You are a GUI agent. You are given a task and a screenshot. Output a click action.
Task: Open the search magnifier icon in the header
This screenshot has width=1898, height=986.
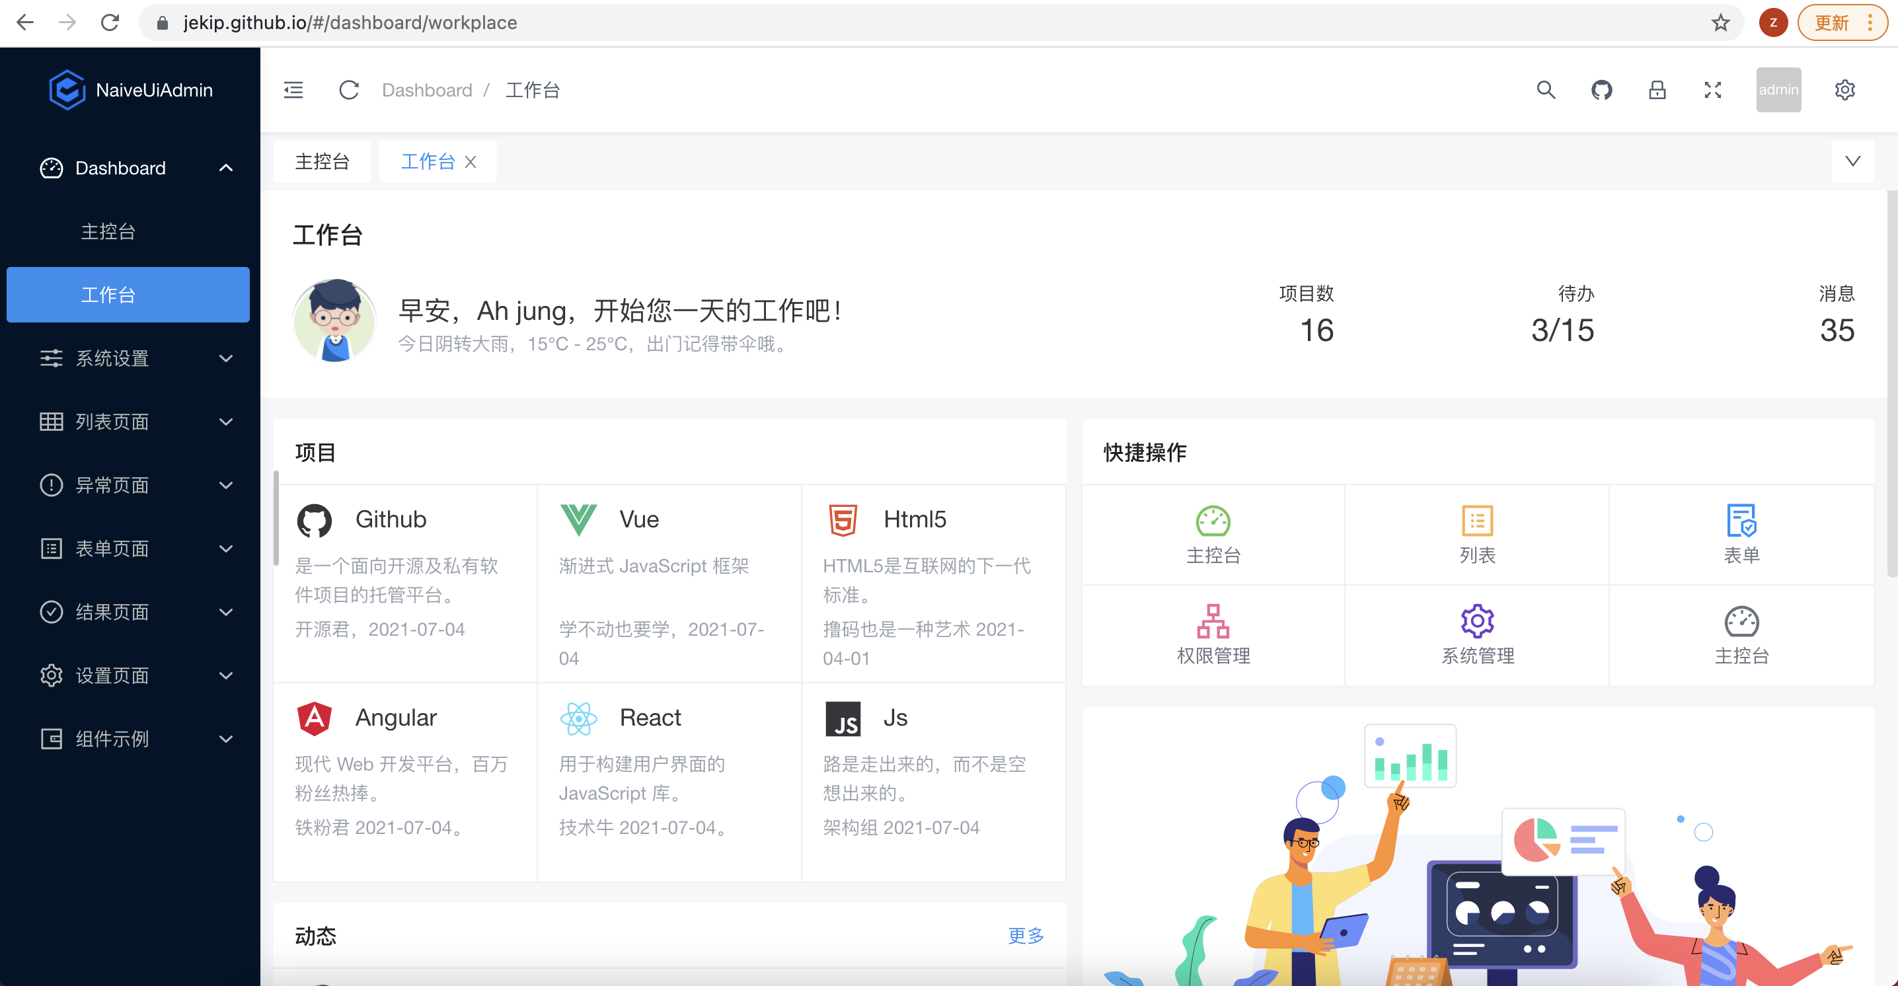pyautogui.click(x=1546, y=90)
